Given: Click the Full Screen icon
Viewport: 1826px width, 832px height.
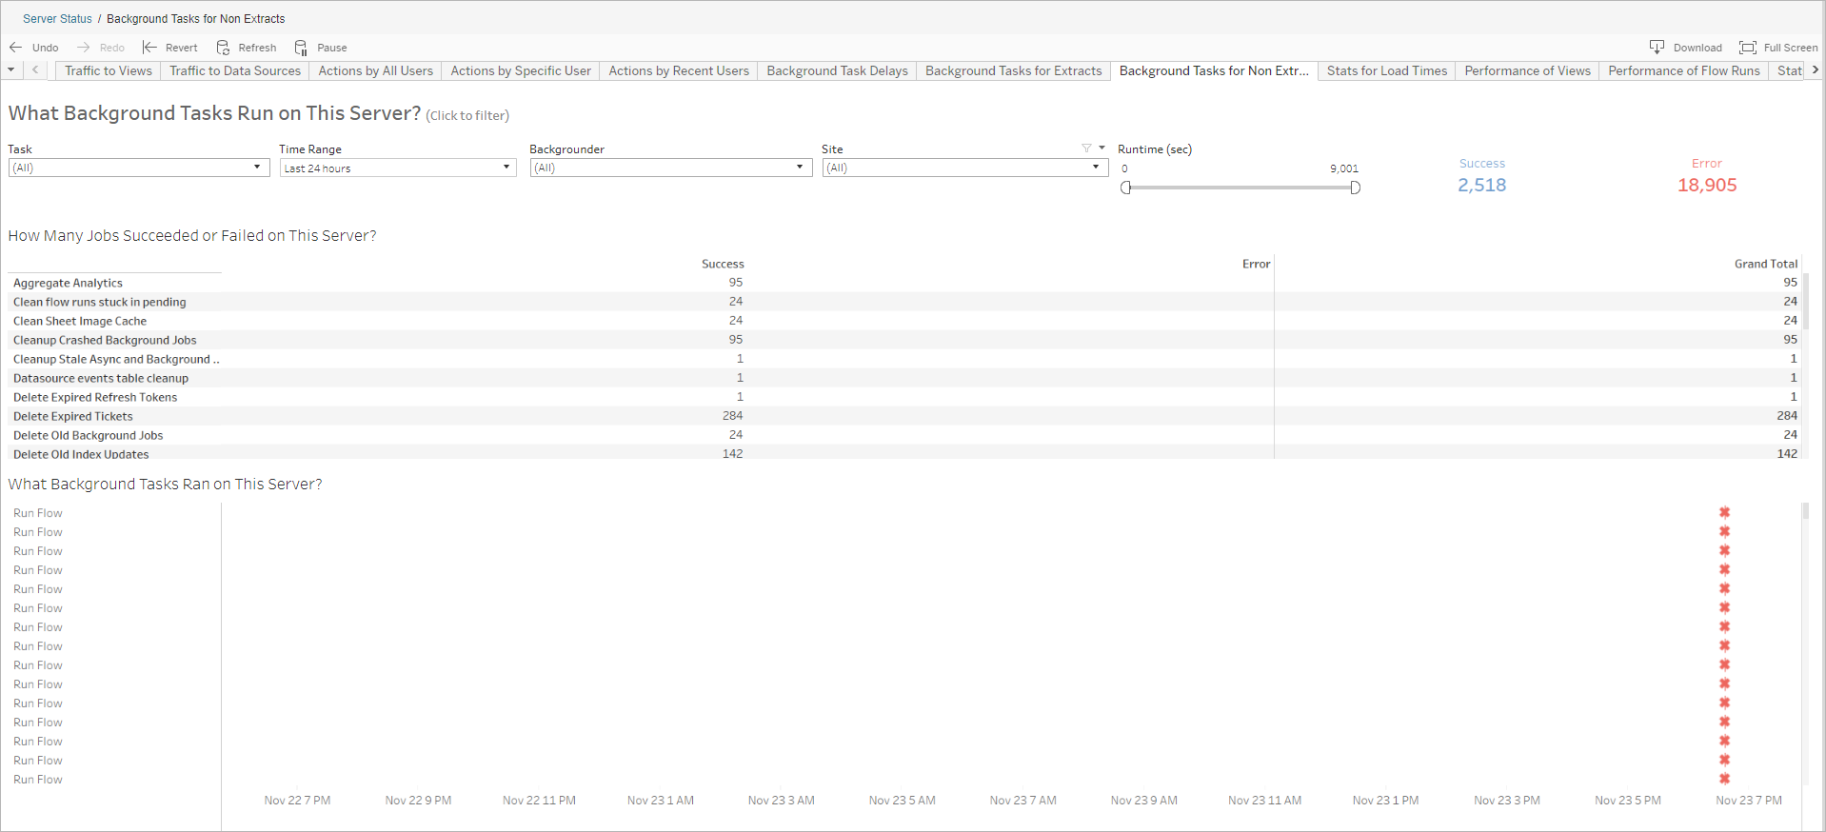Looking at the screenshot, I should click(1748, 48).
